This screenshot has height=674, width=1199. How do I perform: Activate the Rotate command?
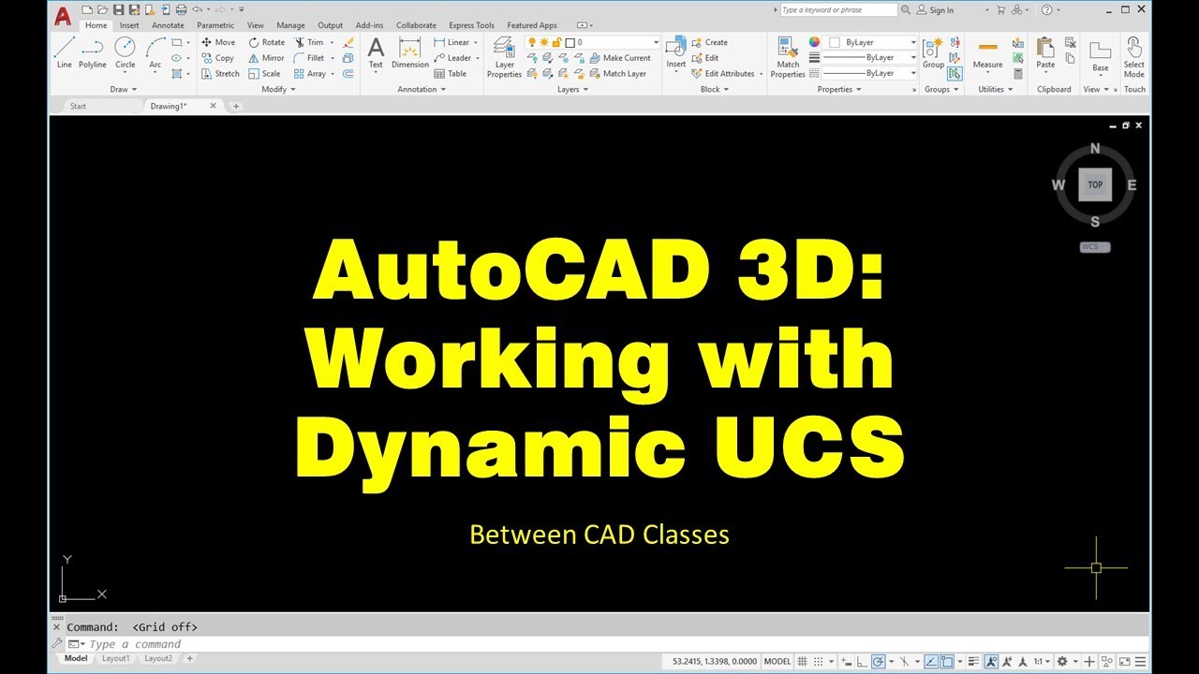point(266,42)
